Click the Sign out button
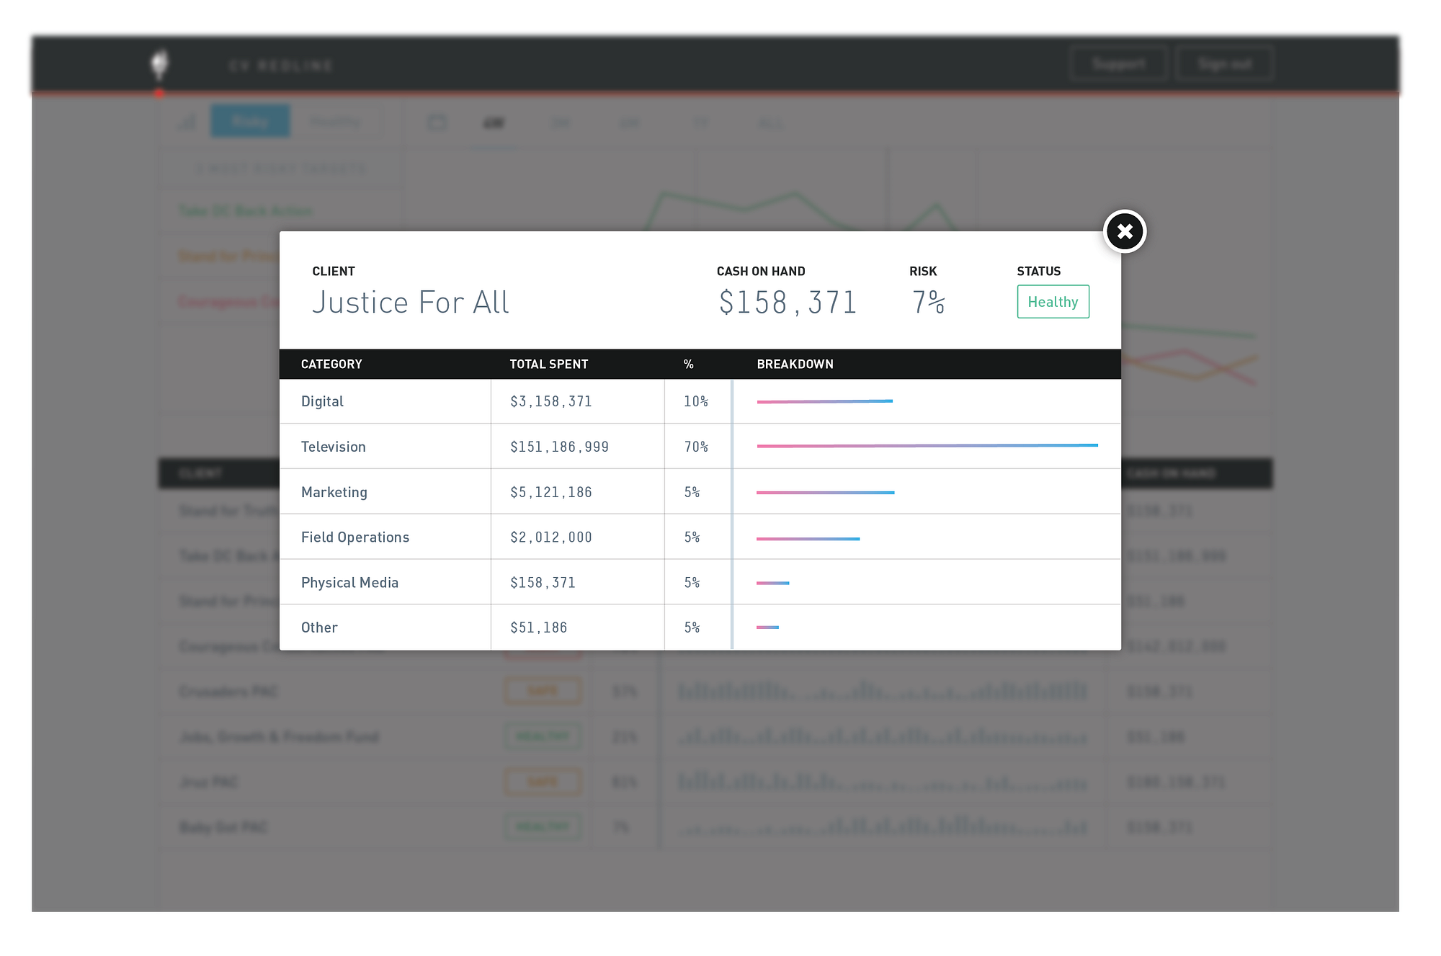 pyautogui.click(x=1224, y=64)
